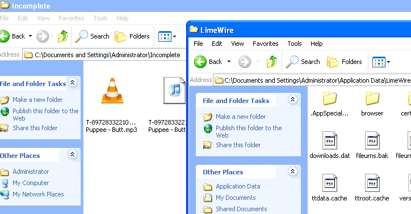
Task: Go up one folder level in the LimeWire window
Action: (x=272, y=62)
